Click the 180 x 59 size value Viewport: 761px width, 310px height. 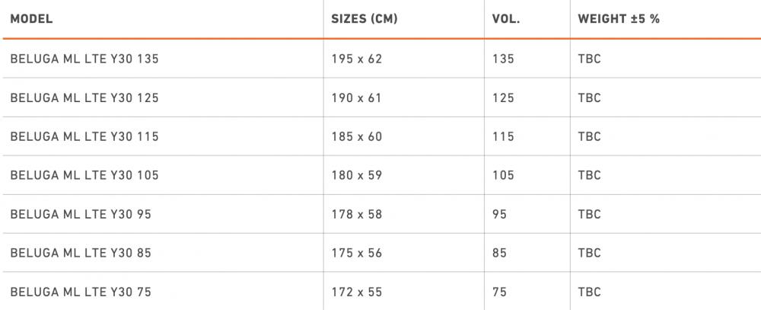click(x=357, y=175)
